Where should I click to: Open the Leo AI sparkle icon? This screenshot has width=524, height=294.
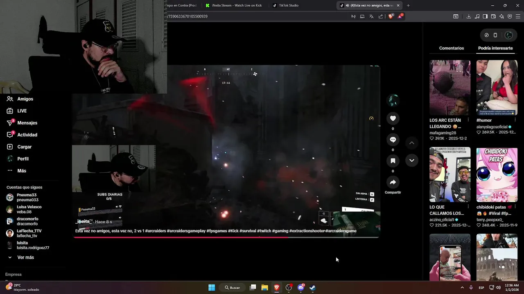pyautogui.click(x=501, y=16)
